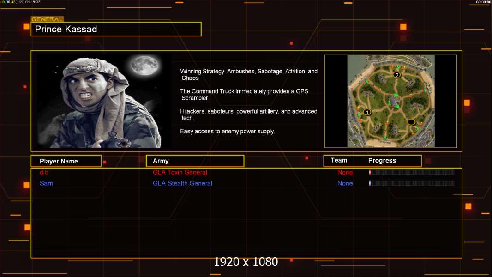The width and height of the screenshot is (492, 277).
Task: Click the Winning Strategy description text
Action: click(x=249, y=75)
